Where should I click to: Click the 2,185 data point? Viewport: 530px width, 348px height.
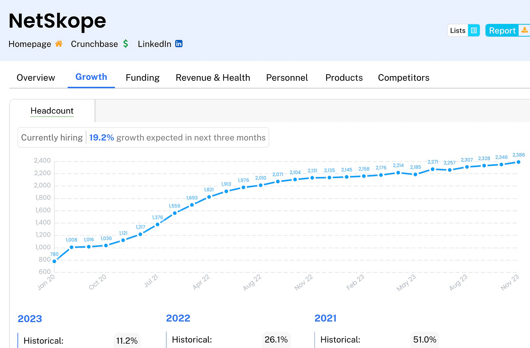pos(415,174)
